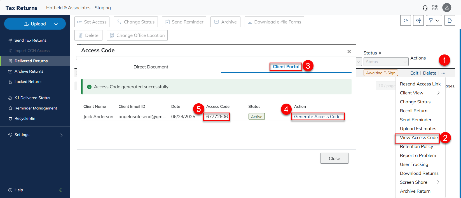Screen dimensions: 461x198
Task: Collapse the sidebar with double-chevron icon
Action: 61,190
